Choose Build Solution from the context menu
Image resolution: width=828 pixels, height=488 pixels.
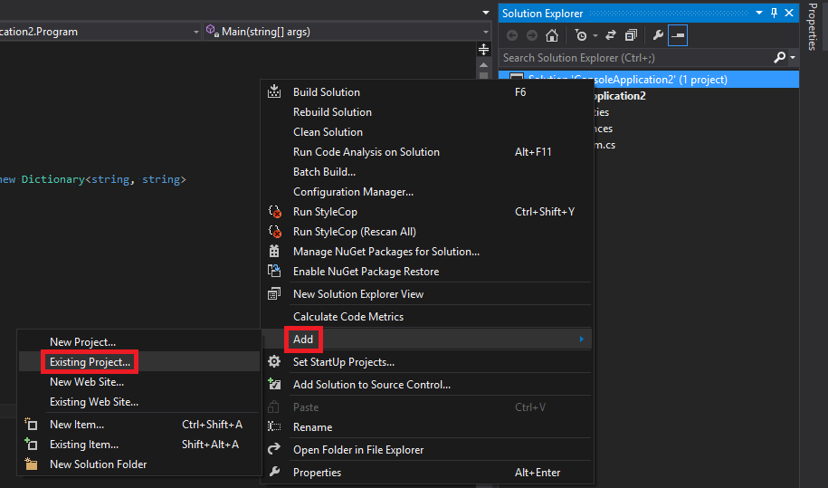(327, 92)
